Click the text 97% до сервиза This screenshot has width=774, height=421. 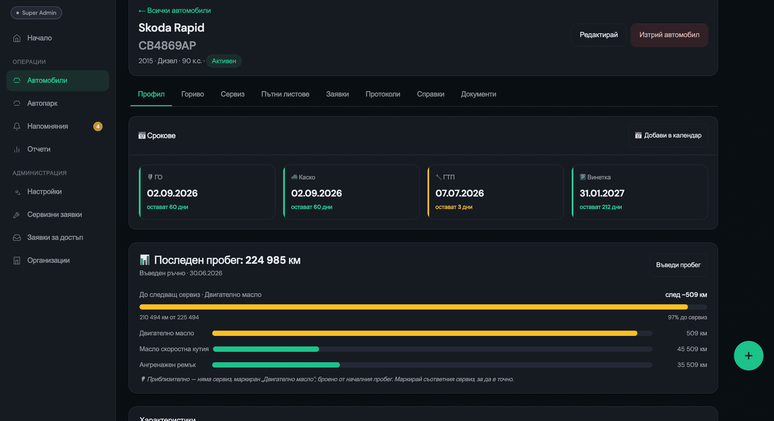(x=687, y=317)
